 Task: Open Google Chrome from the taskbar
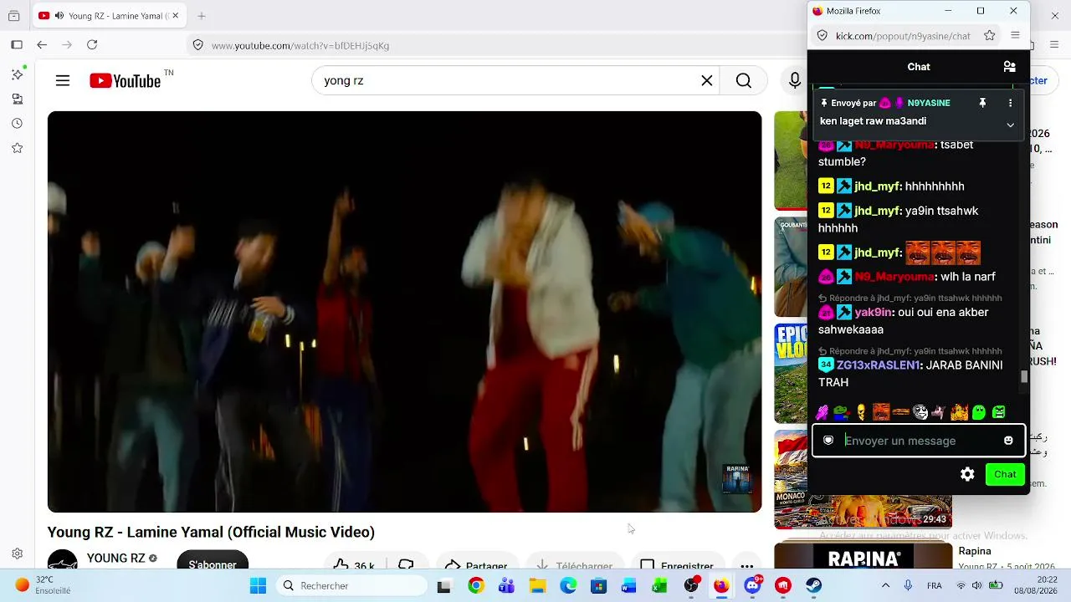tap(475, 585)
